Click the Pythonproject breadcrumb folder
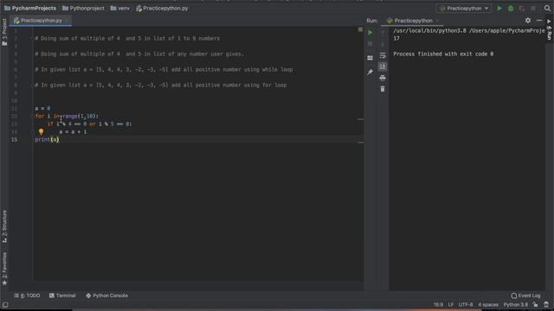554x311 pixels. (x=83, y=8)
